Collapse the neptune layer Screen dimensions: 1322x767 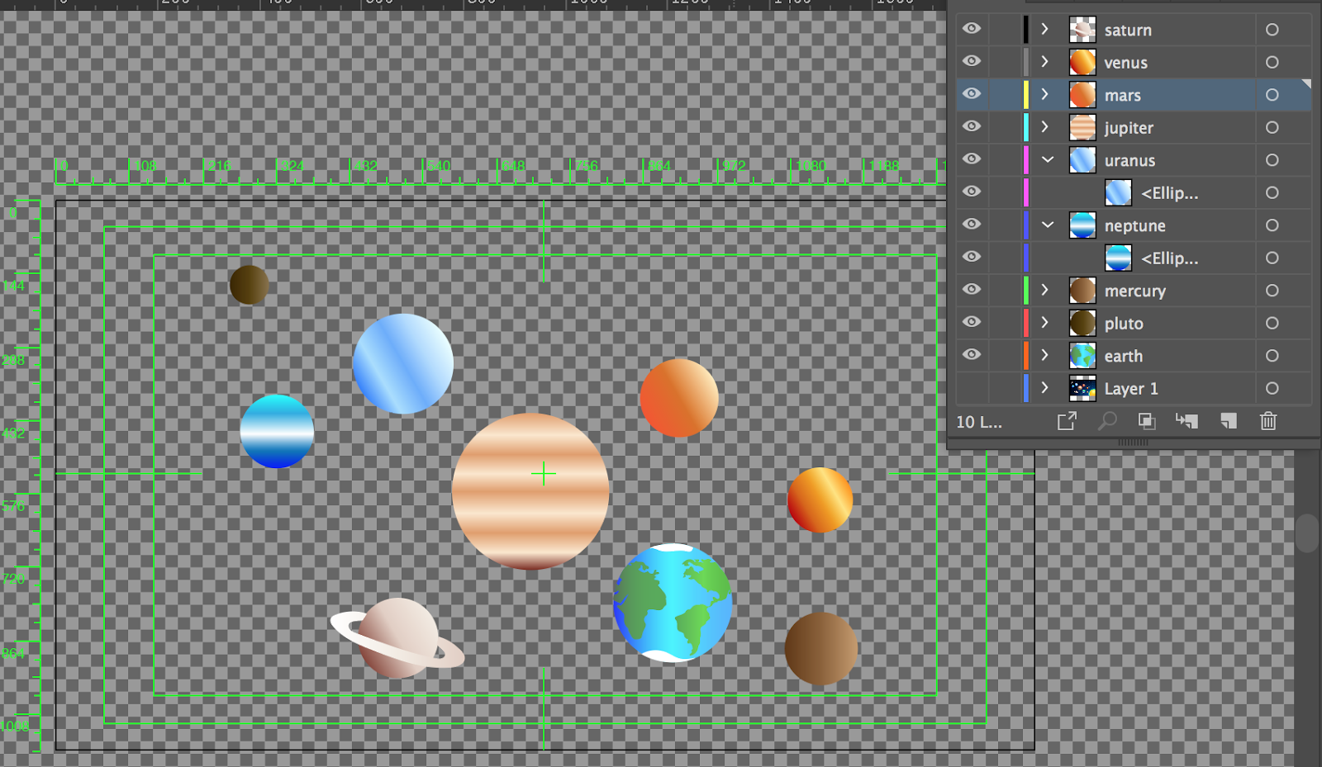1047,225
